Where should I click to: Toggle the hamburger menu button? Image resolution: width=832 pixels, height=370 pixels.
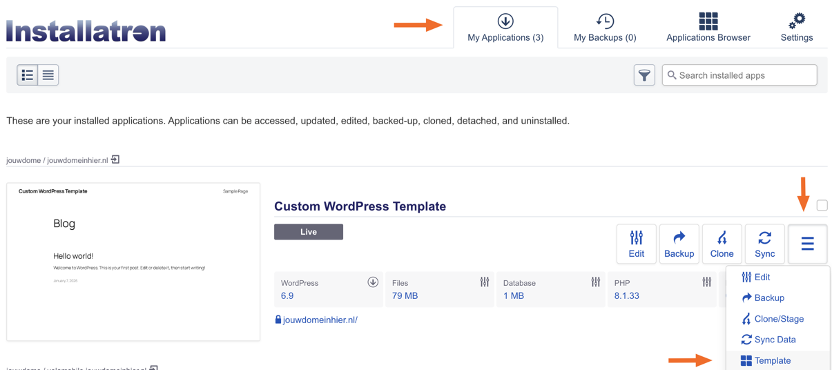[x=807, y=244]
